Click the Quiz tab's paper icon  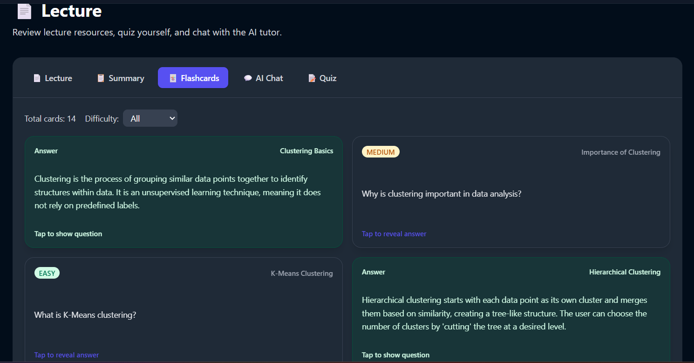311,78
